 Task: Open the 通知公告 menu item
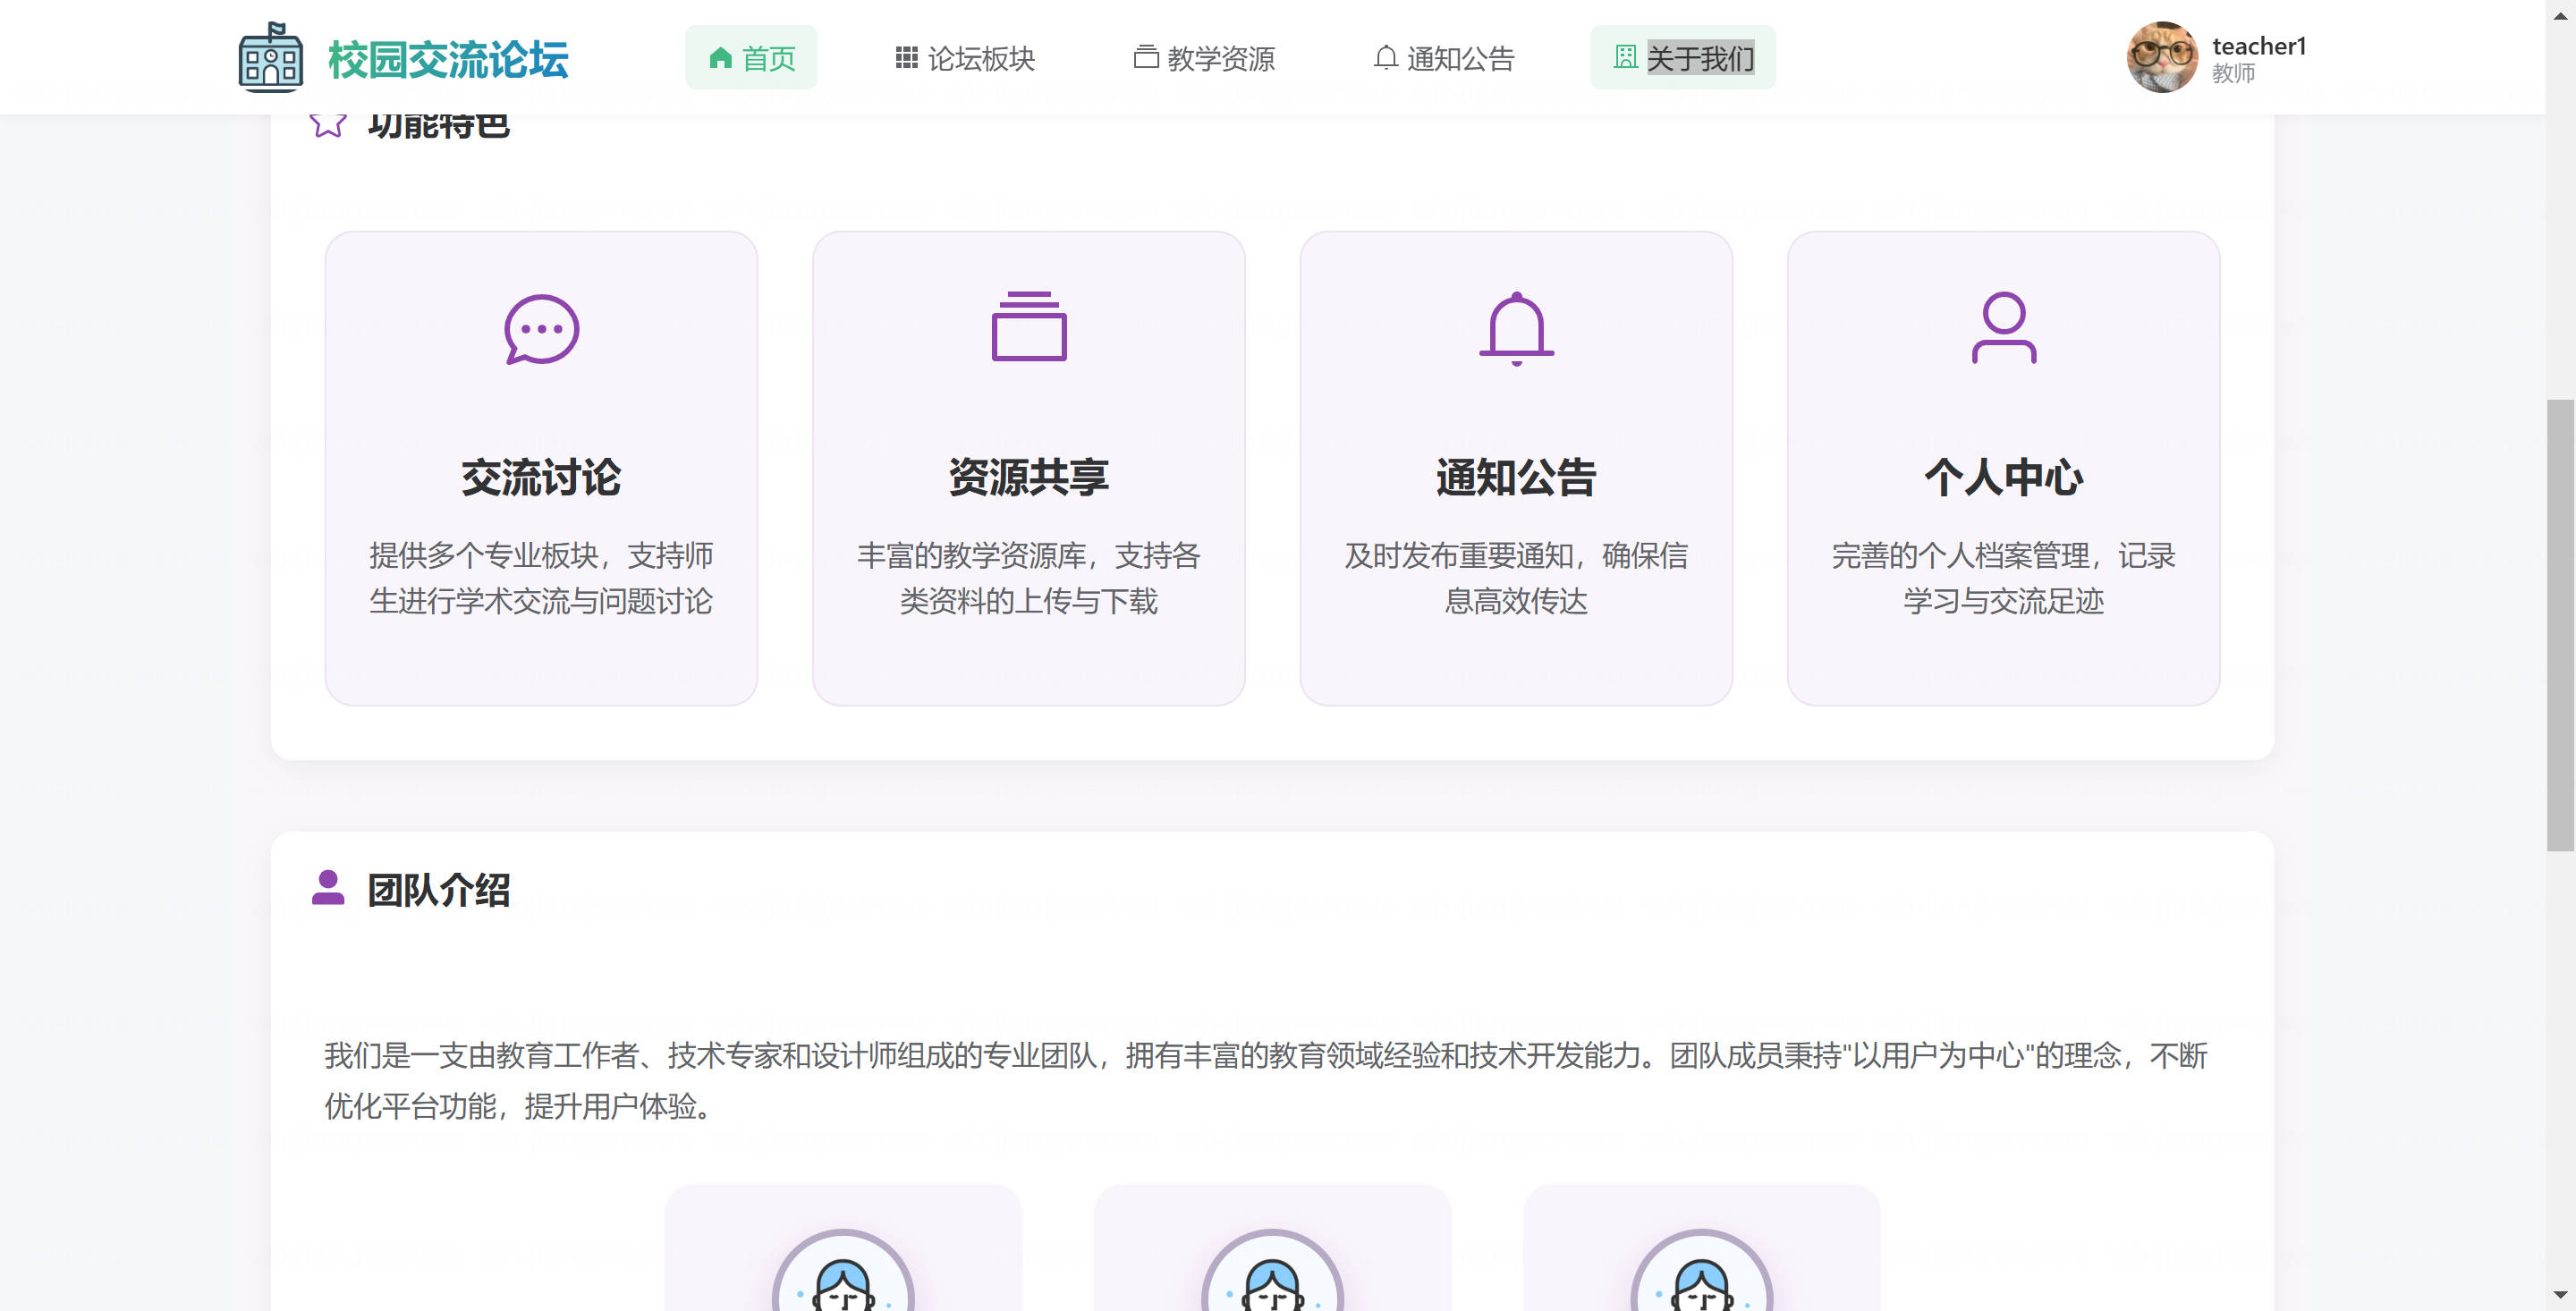coord(1444,58)
